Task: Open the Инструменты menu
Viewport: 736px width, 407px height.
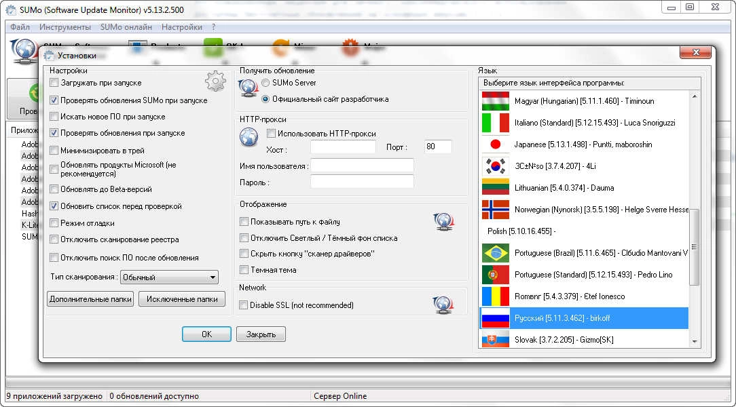Action: tap(65, 27)
